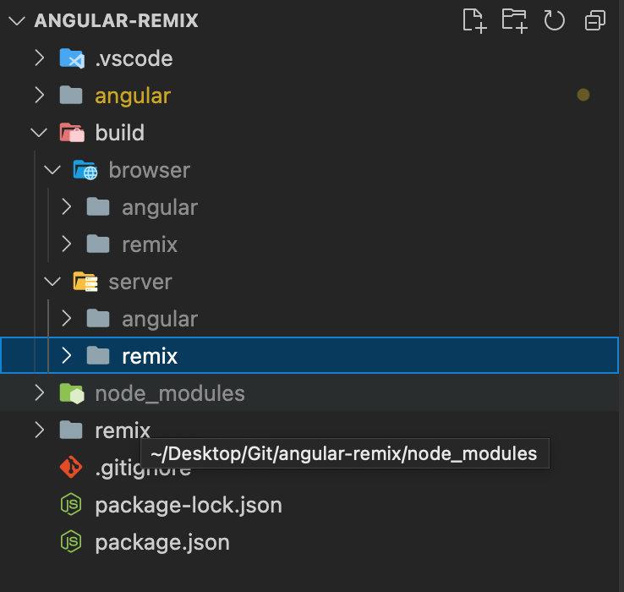Click the top-level remix folder icon

[71, 430]
